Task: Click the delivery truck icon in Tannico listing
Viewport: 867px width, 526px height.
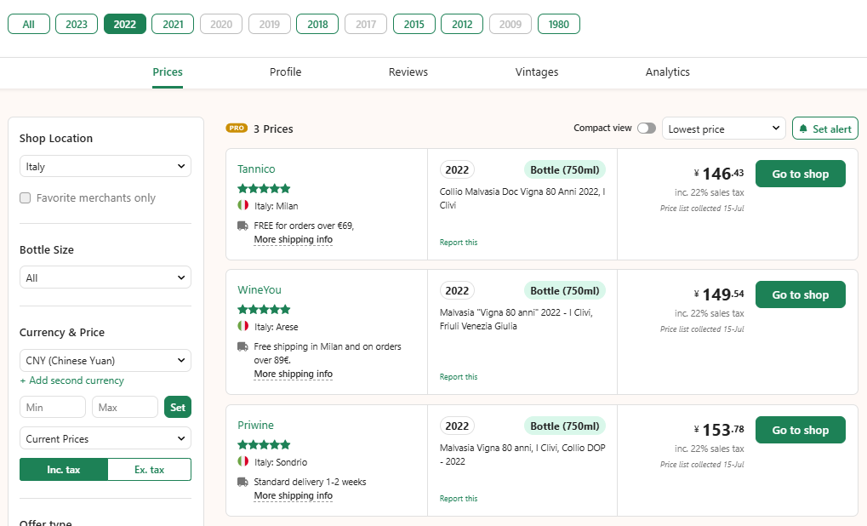Action: tap(242, 226)
